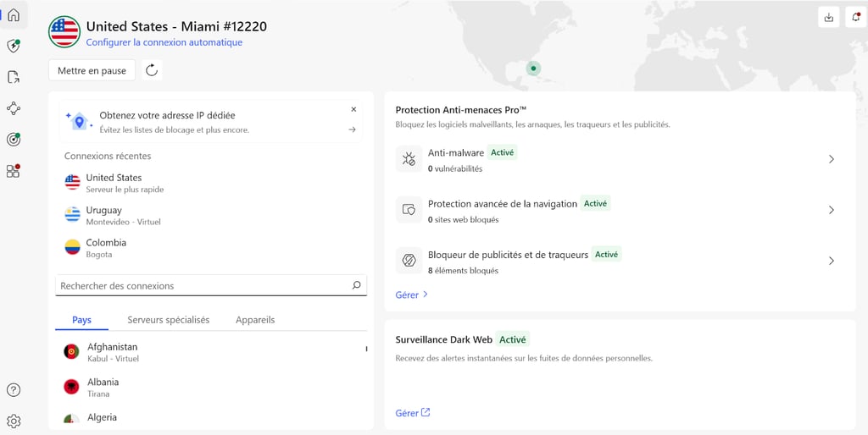
Task: Open the dedicated IP banner arrow
Action: pos(352,129)
